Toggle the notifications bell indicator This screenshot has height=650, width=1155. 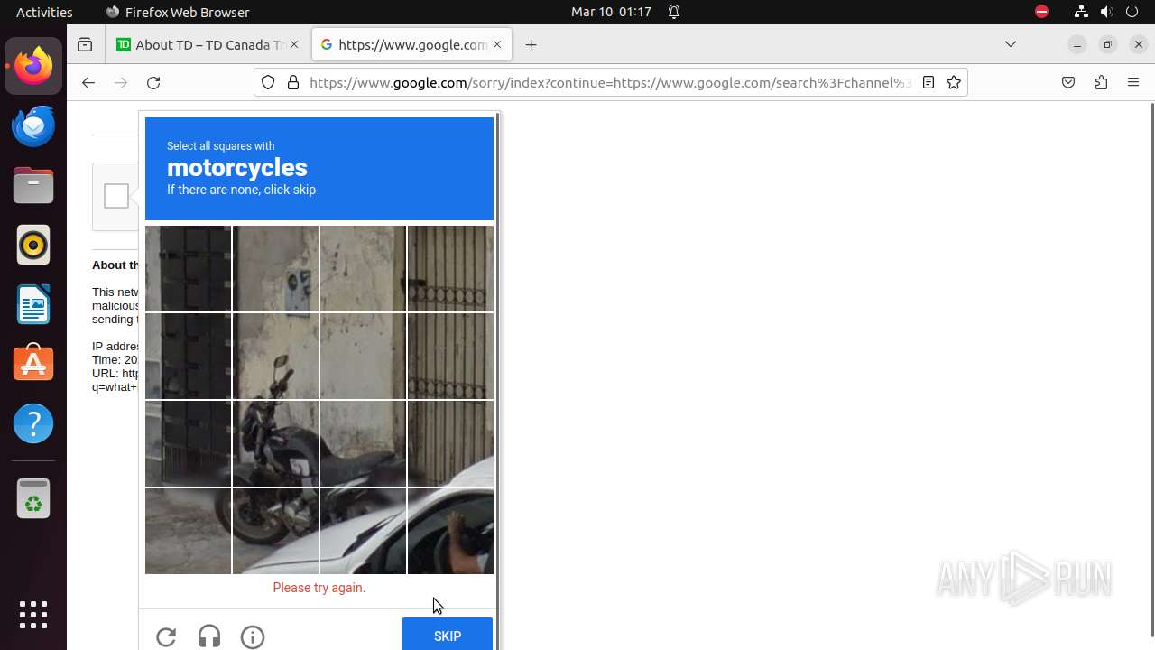(x=674, y=12)
